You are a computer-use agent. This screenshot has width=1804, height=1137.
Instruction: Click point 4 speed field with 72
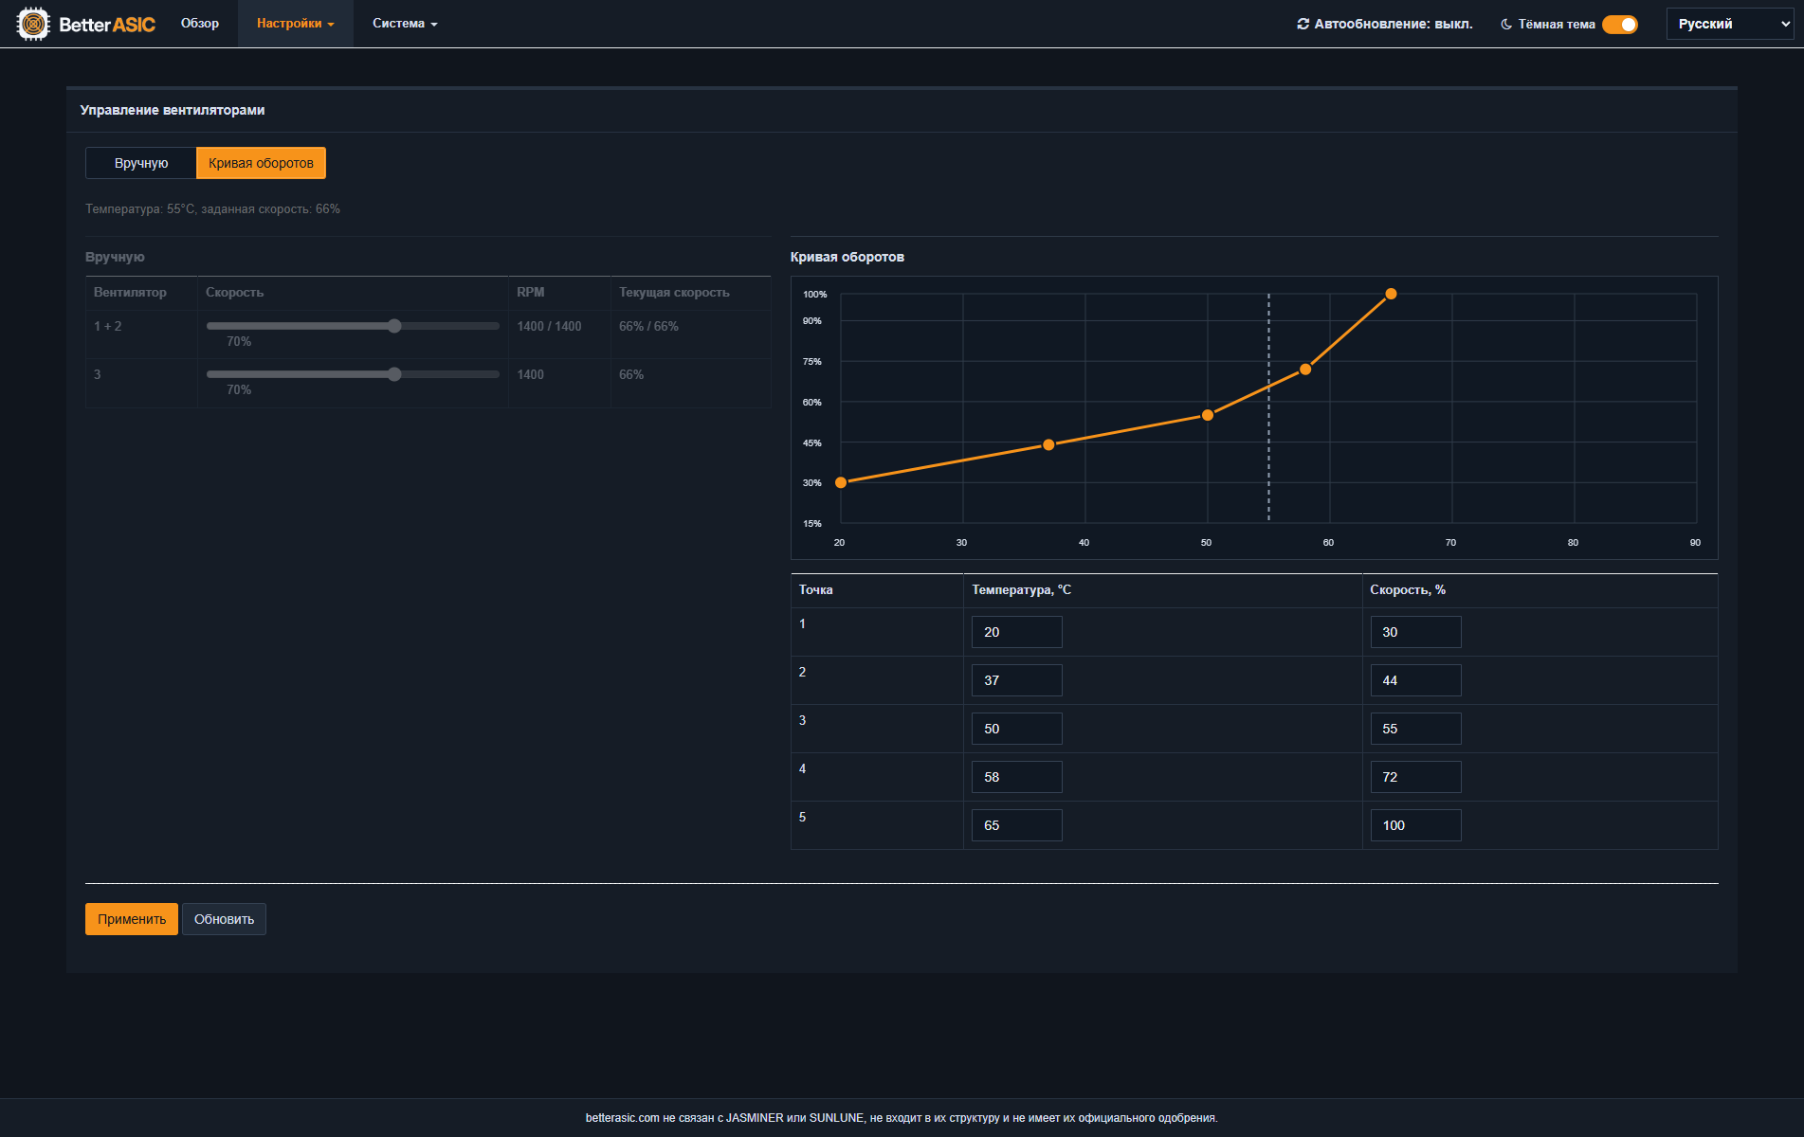click(x=1415, y=777)
